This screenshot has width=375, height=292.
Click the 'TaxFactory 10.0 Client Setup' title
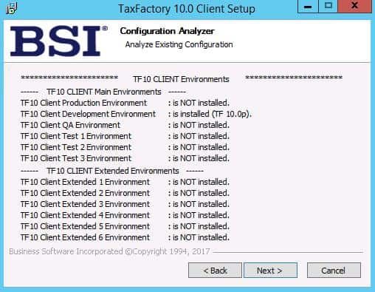coord(187,9)
